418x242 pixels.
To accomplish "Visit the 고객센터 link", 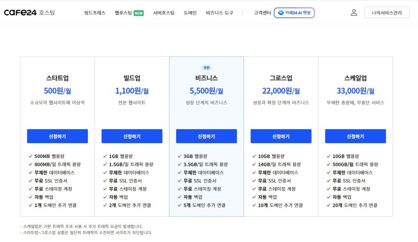I will click(x=262, y=13).
